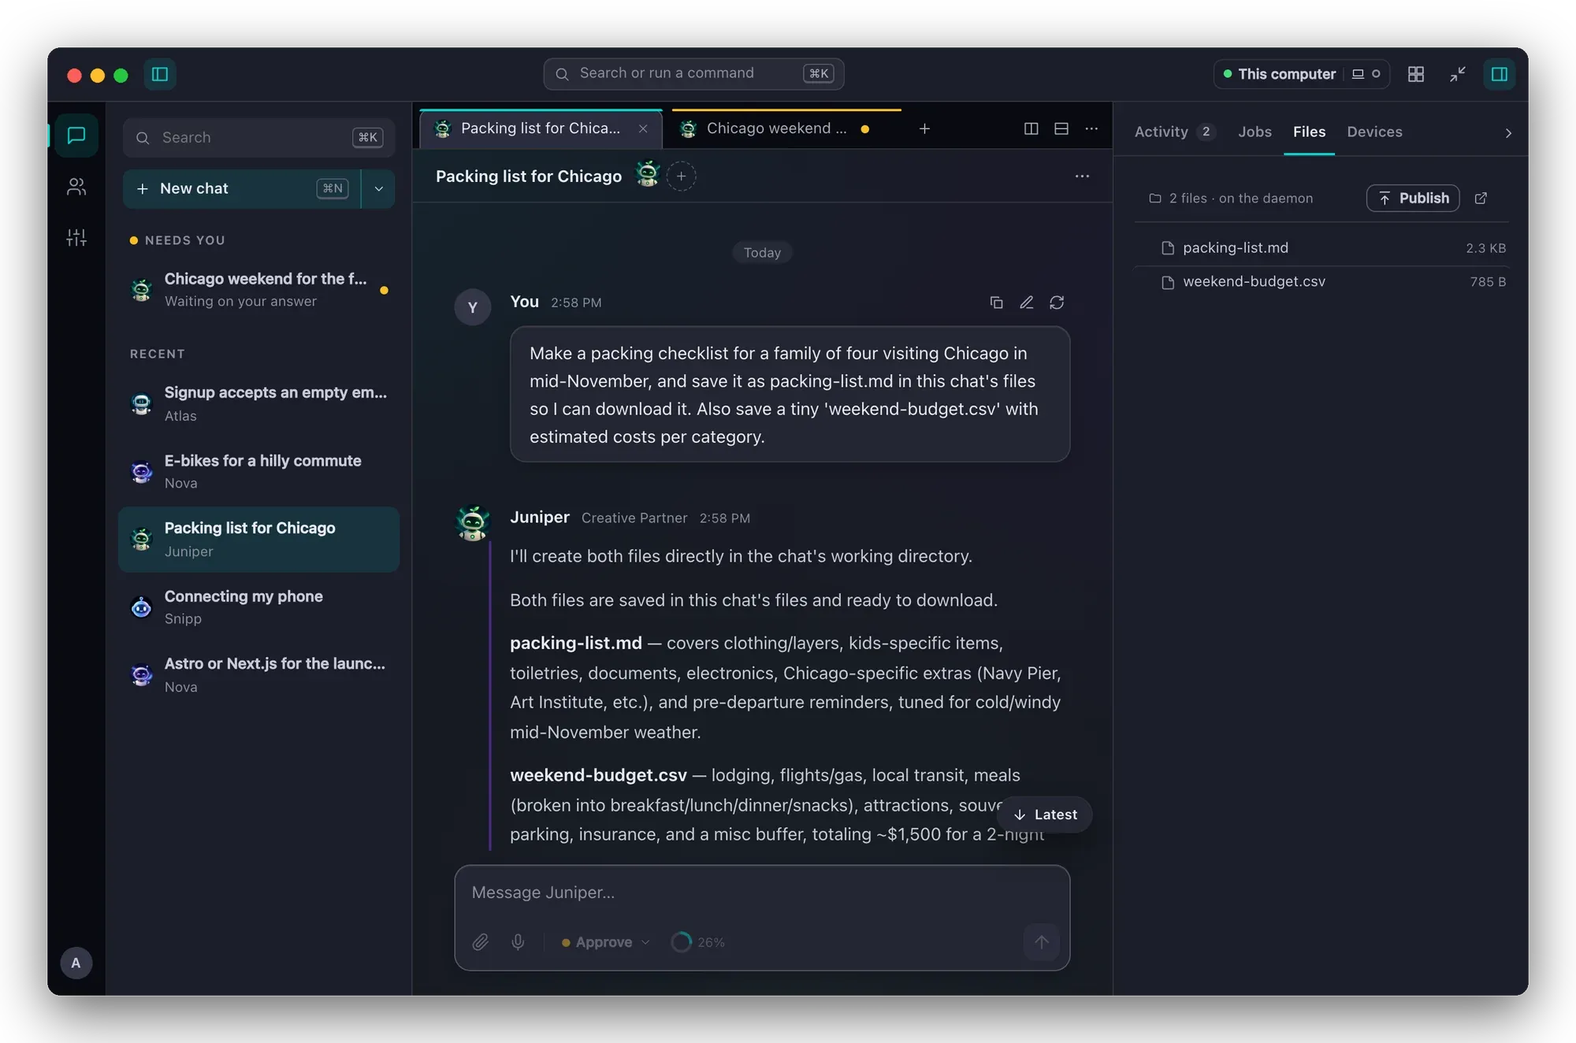Split the chat view horizontally

pos(1061,128)
